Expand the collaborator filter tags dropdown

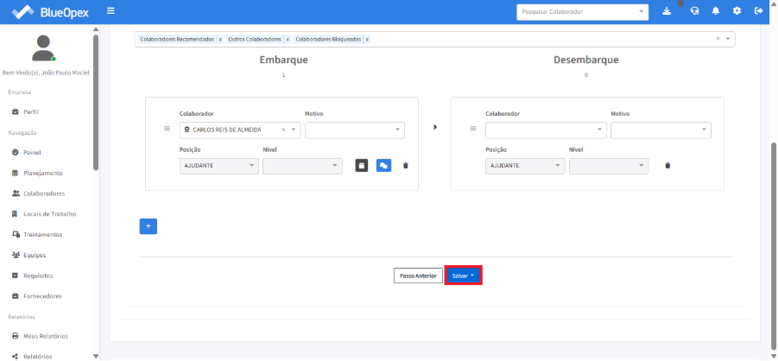[x=728, y=39]
